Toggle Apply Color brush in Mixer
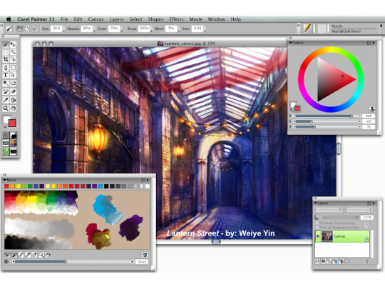The height and width of the screenshot is (289, 385). tap(14, 255)
